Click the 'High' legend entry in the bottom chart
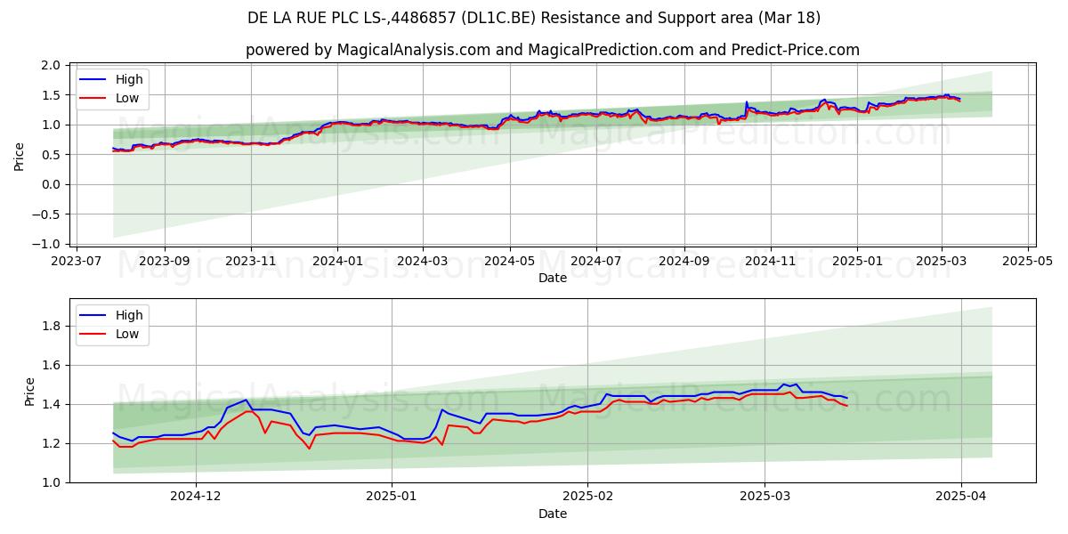Image resolution: width=1068 pixels, height=534 pixels. pos(129,315)
